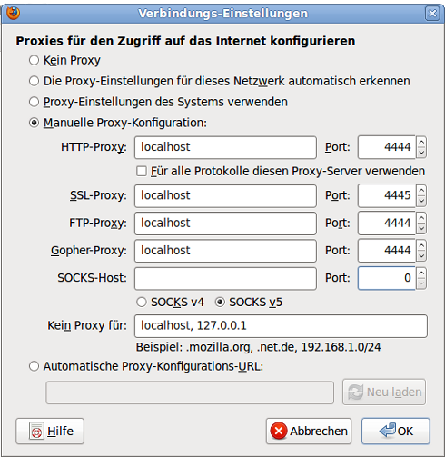The image size is (445, 457).
Task: Click the Kein Proxy für field
Action: [x=281, y=326]
